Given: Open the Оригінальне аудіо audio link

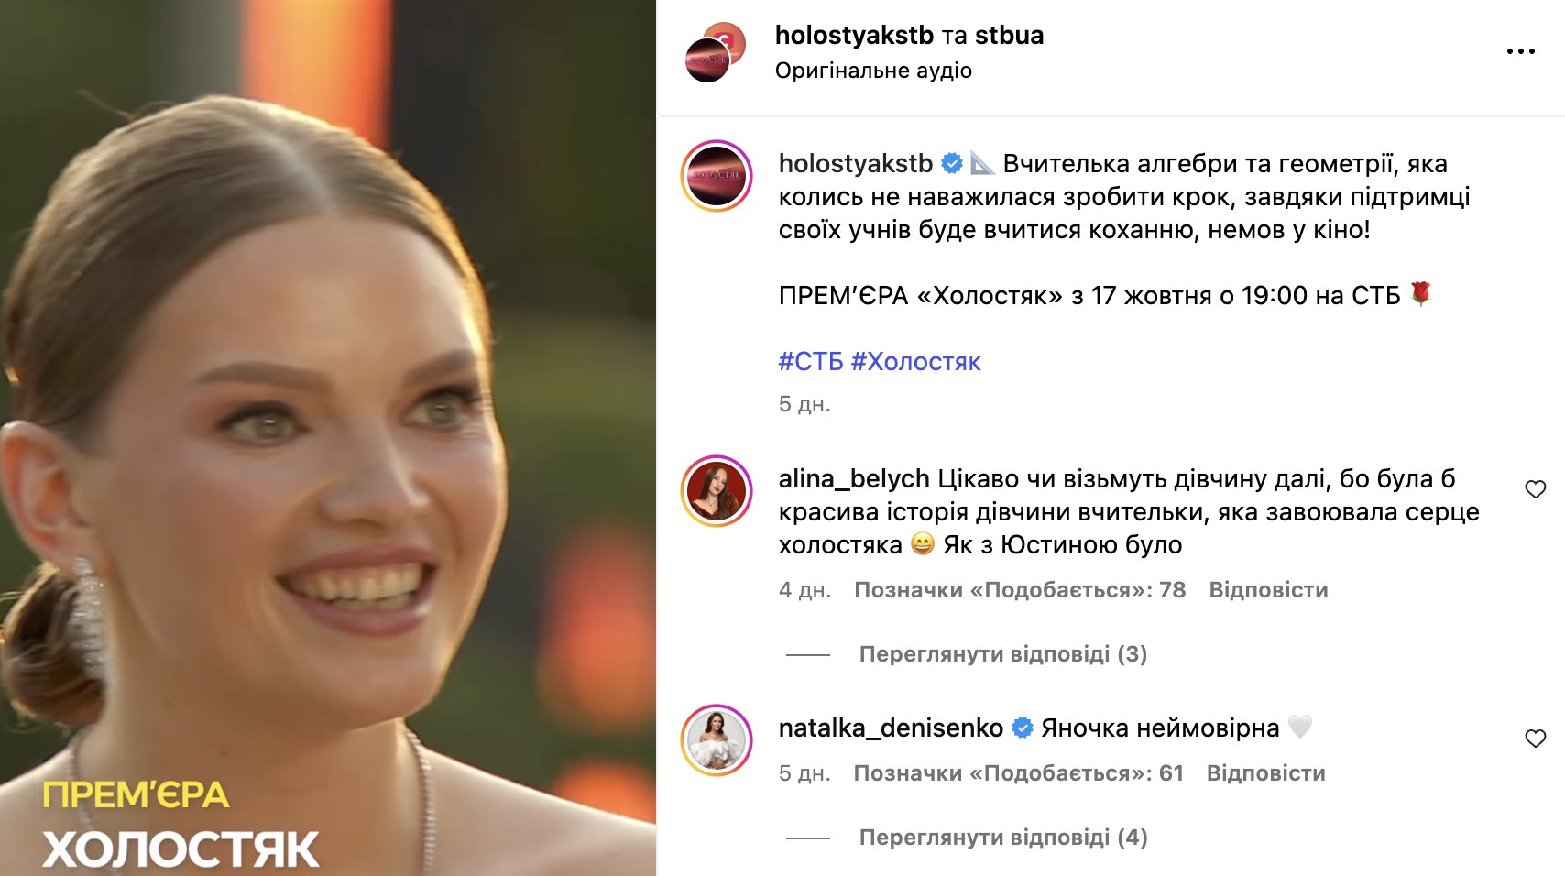Looking at the screenshot, I should tap(873, 71).
